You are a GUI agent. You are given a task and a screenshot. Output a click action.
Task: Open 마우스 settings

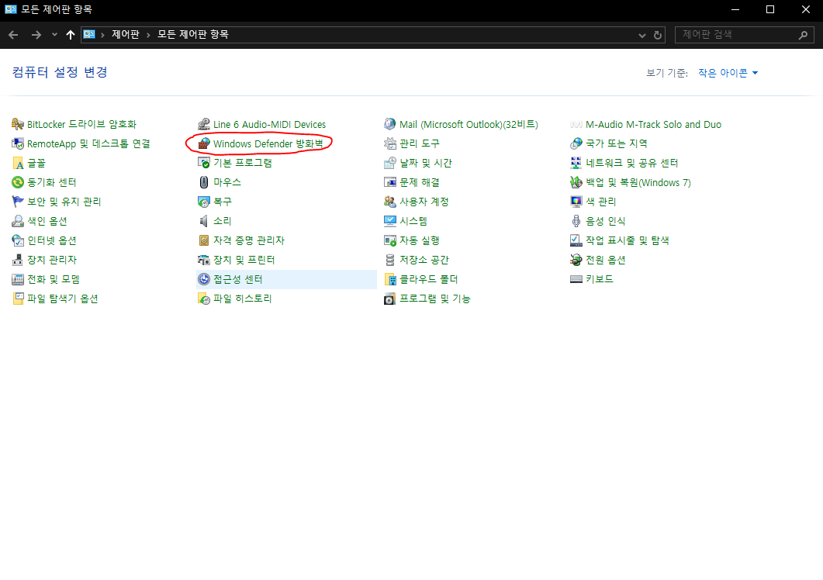pos(225,181)
